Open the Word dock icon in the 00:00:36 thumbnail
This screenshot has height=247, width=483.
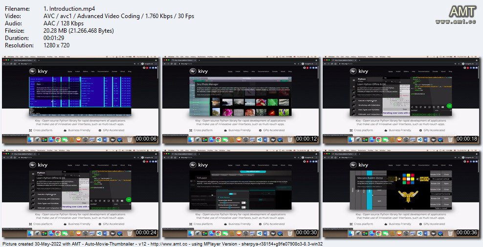click(426, 233)
